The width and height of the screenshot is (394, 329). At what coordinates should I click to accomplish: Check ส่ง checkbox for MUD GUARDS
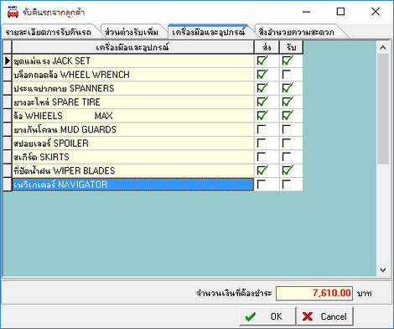[x=262, y=129]
